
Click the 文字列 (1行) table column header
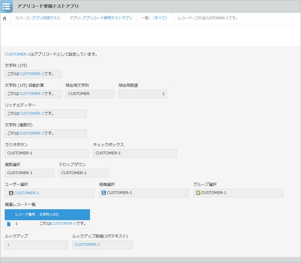click(49, 214)
